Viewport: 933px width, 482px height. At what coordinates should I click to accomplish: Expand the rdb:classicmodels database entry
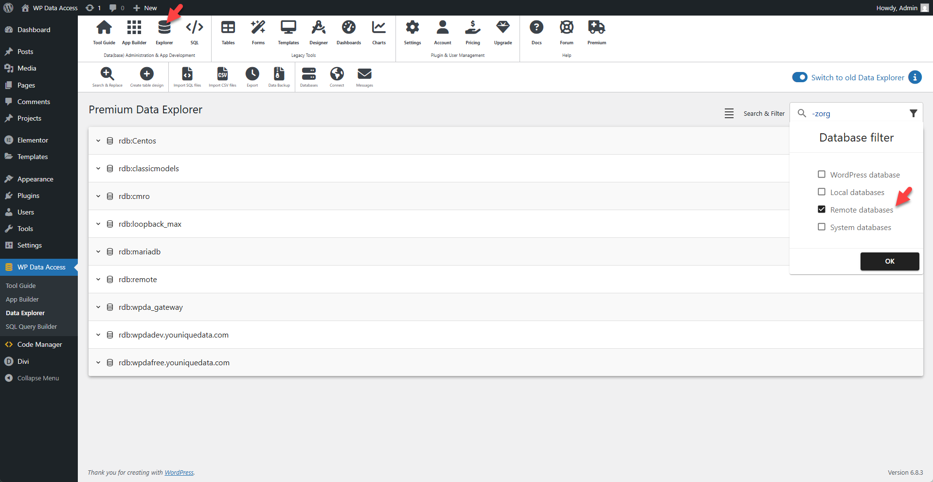(98, 168)
